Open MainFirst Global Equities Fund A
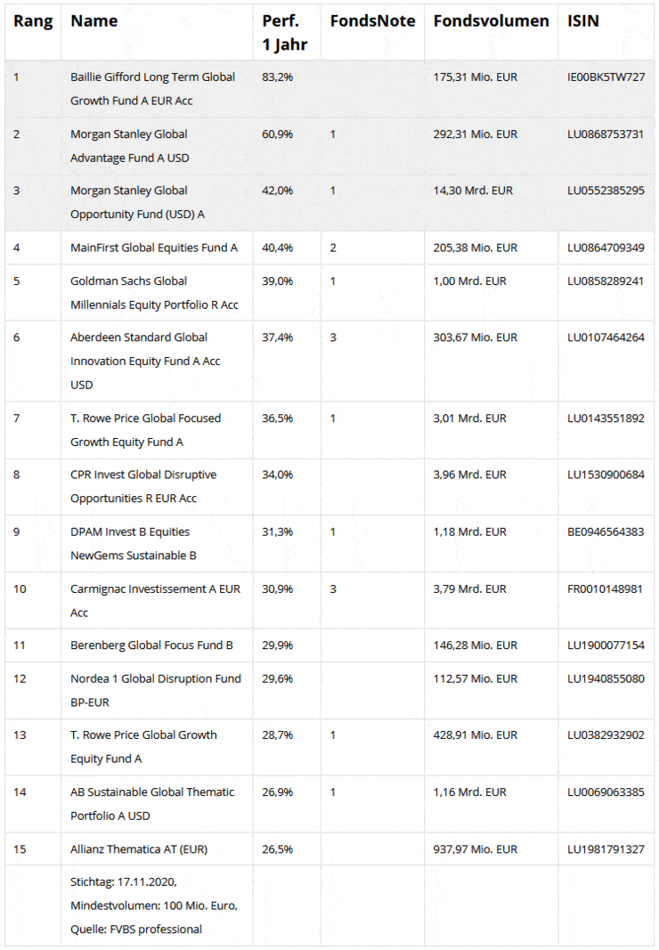 (154, 248)
